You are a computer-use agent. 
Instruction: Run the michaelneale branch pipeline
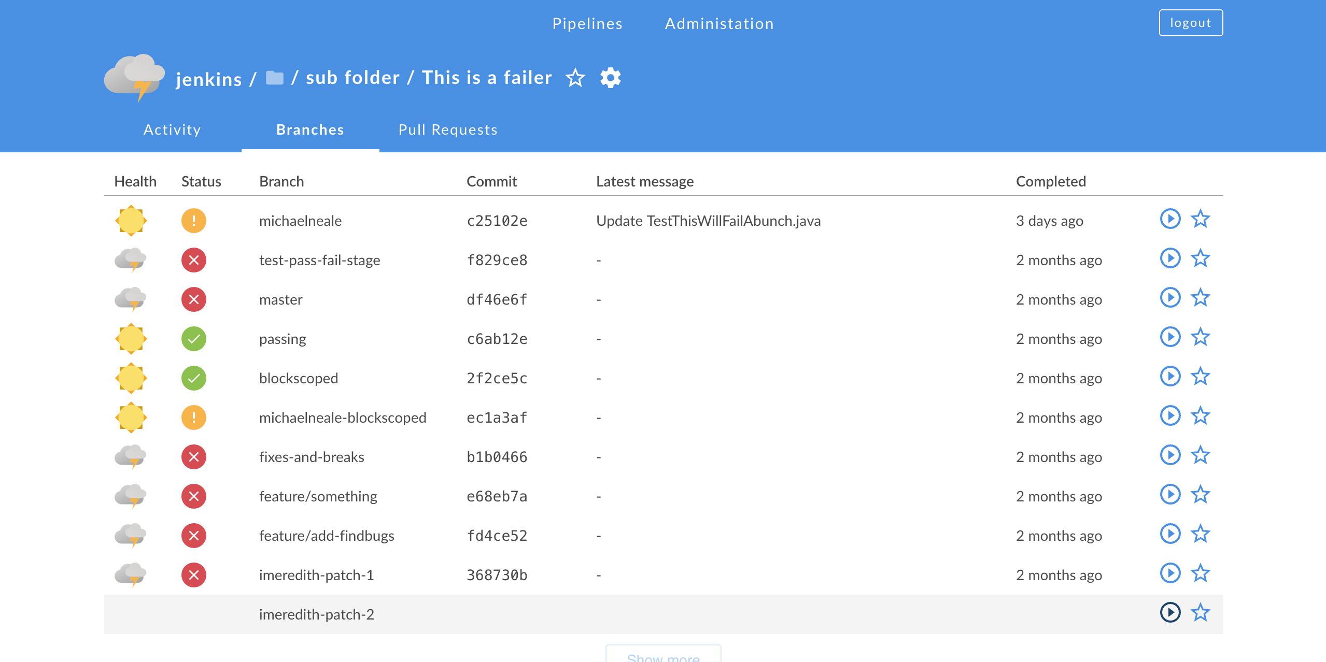[x=1170, y=219]
